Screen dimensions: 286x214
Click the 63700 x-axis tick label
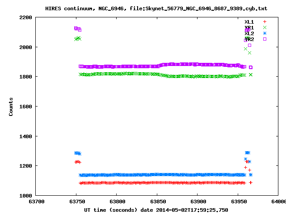click(37, 202)
